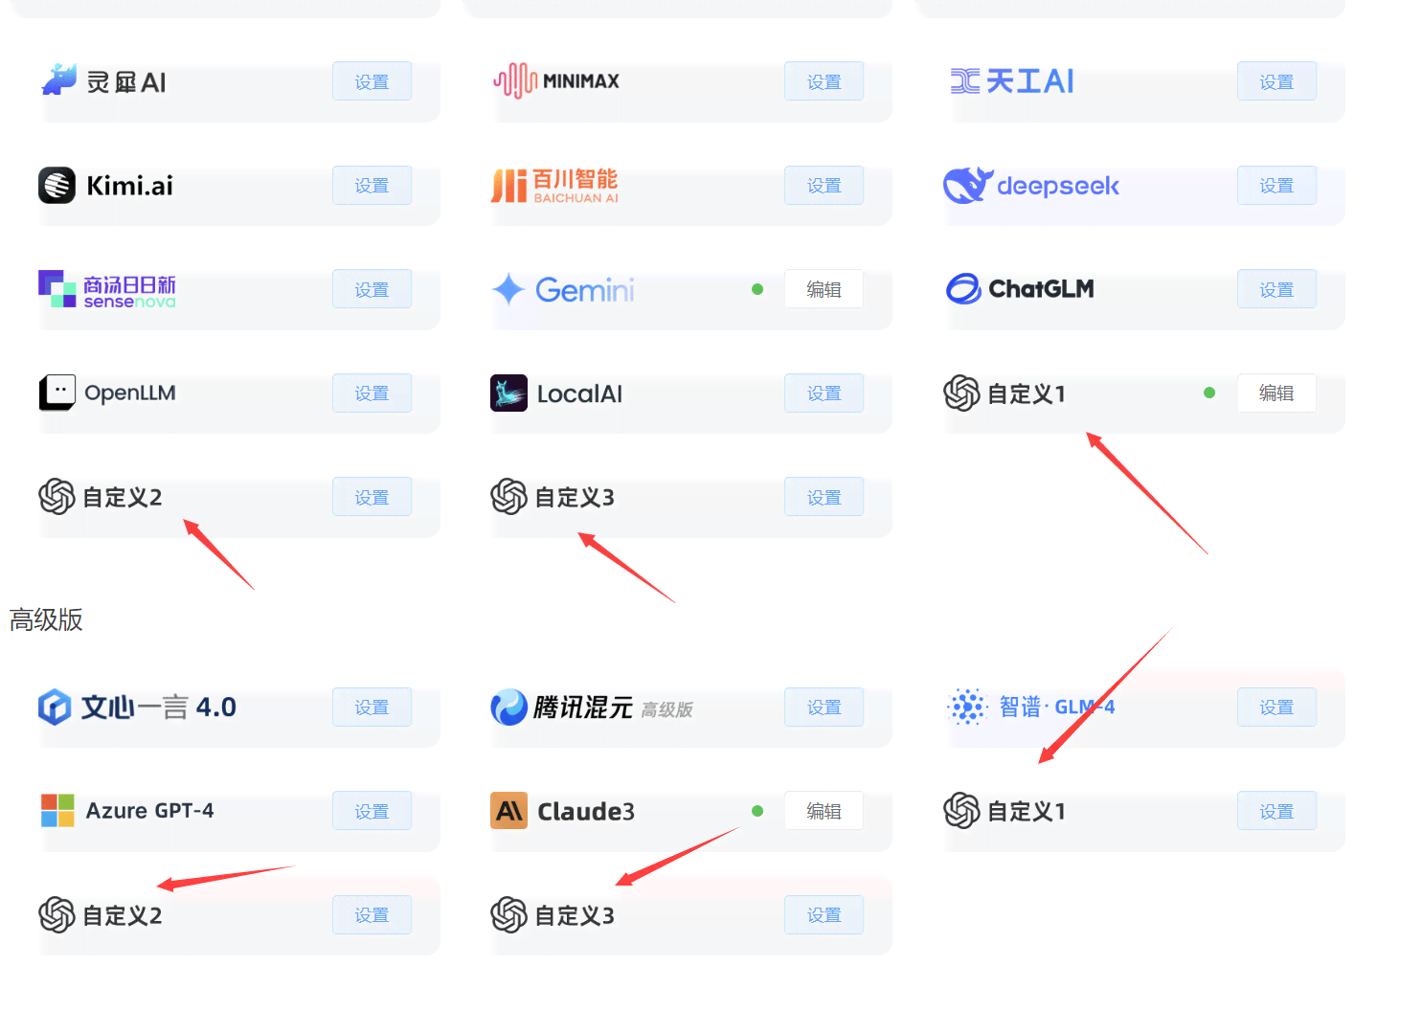Open 设置 for 智谱 GLM-4
1422x1011 pixels.
[1276, 707]
